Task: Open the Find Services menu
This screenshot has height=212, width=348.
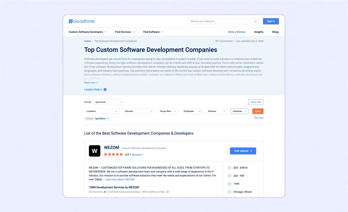Action: tap(125, 32)
